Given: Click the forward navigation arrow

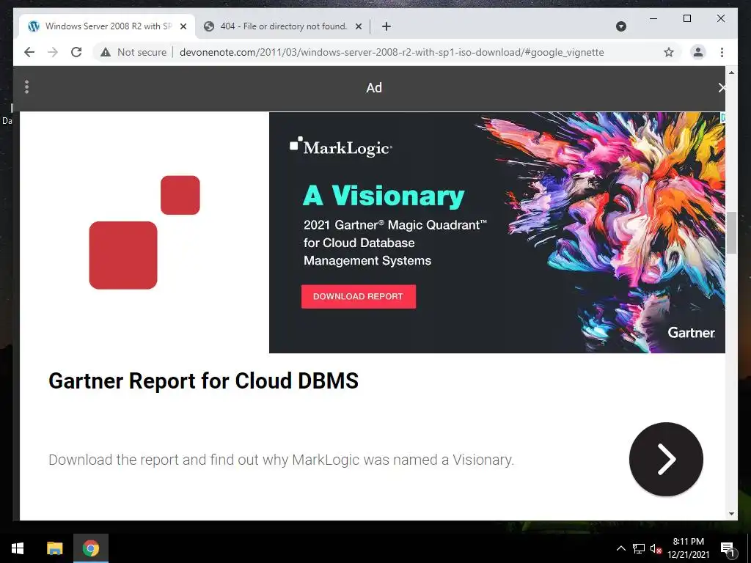Looking at the screenshot, I should [x=53, y=52].
